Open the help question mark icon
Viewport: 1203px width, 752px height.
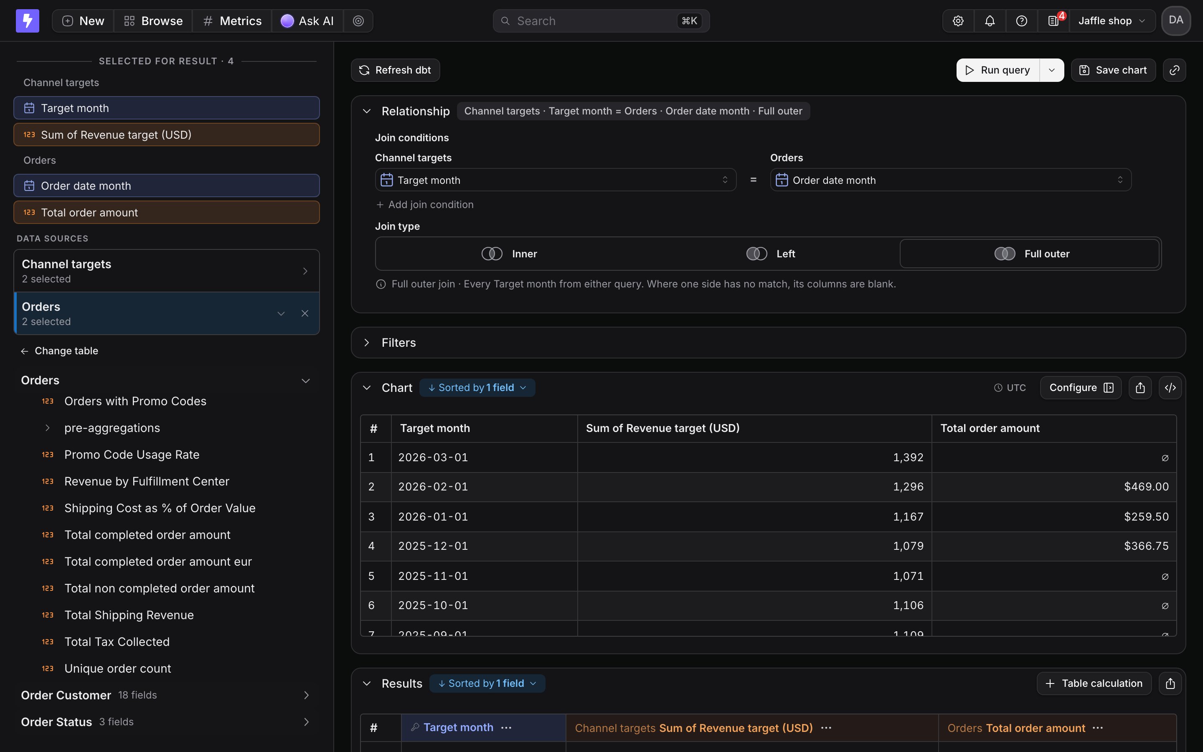[1022, 21]
